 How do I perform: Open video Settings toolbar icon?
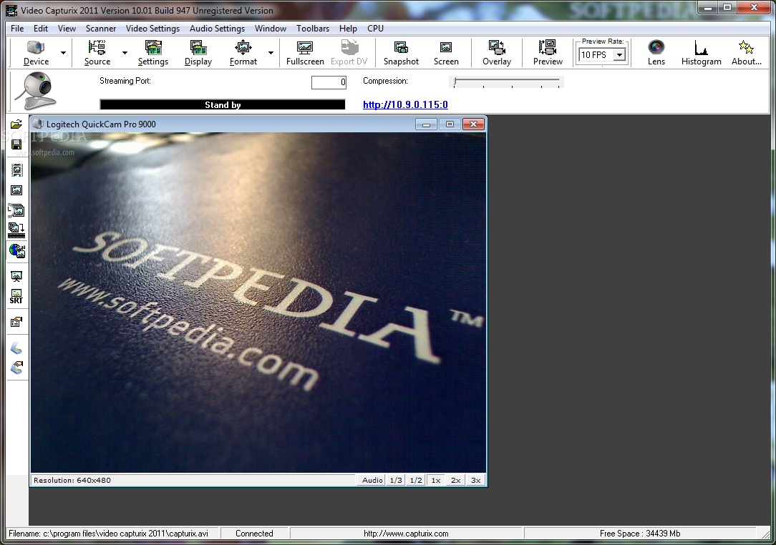pos(153,54)
